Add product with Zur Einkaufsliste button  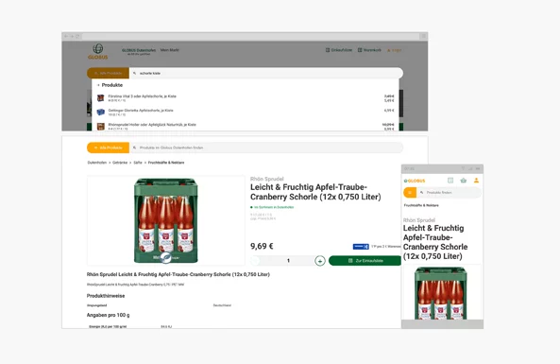tap(365, 261)
